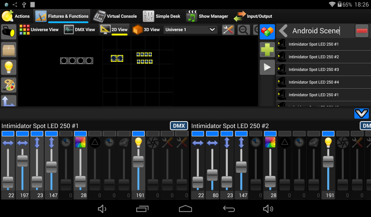Disable the dimmer channel toggle on fixture #2

coord(328,134)
